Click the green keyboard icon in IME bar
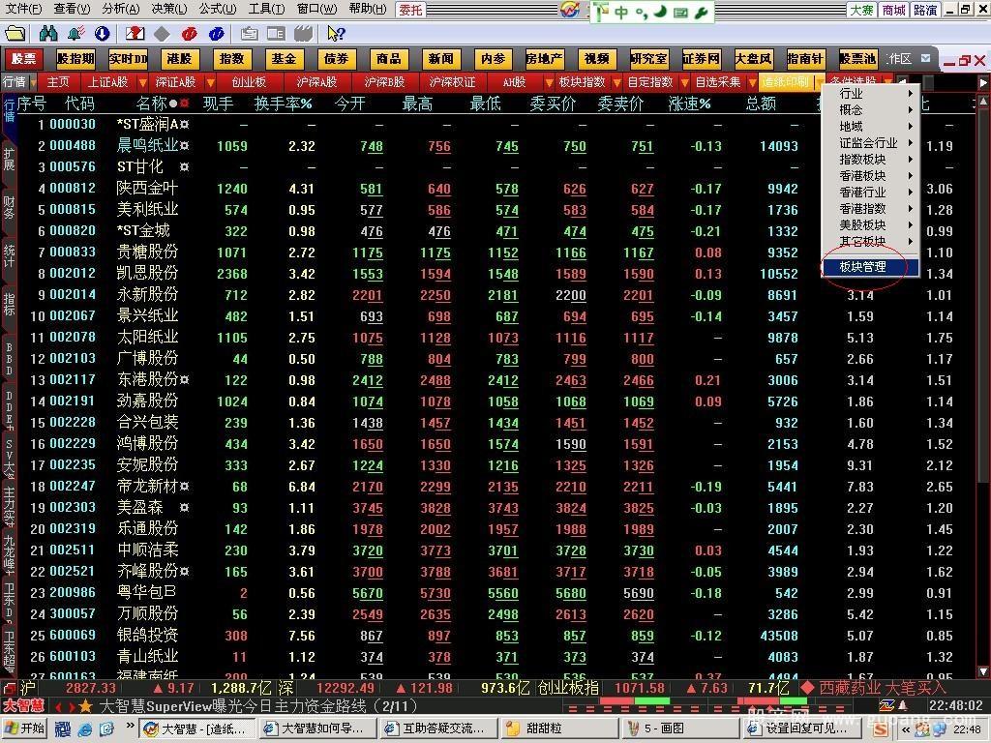The height and width of the screenshot is (743, 991). click(x=680, y=12)
